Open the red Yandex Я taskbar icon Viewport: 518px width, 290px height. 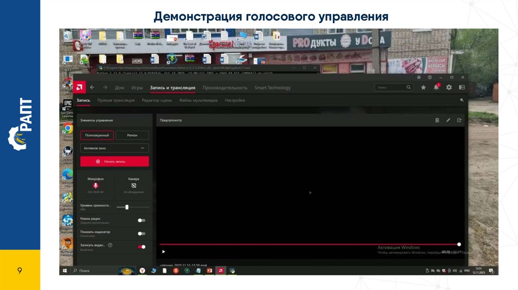(x=176, y=270)
